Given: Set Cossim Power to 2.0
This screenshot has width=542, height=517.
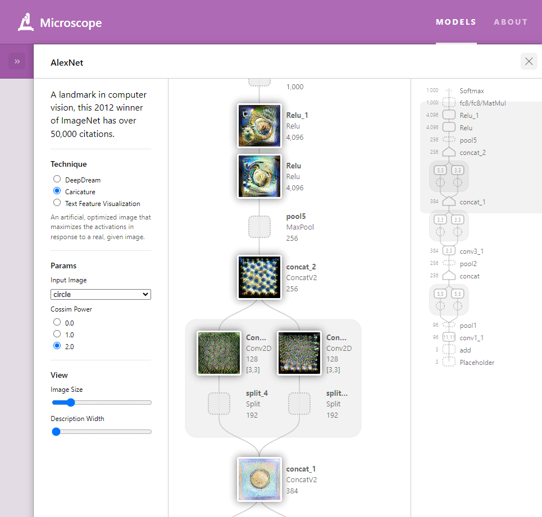Looking at the screenshot, I should pos(57,345).
